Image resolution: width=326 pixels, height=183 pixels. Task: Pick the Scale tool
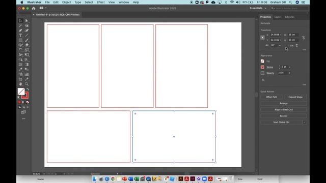point(26,50)
